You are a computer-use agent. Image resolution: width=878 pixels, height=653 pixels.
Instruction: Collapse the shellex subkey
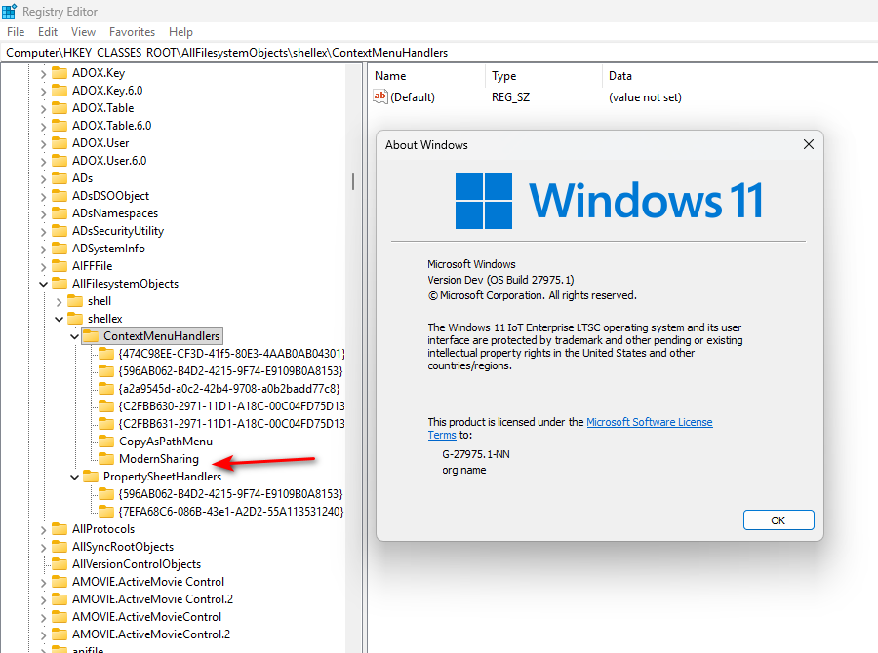[59, 319]
